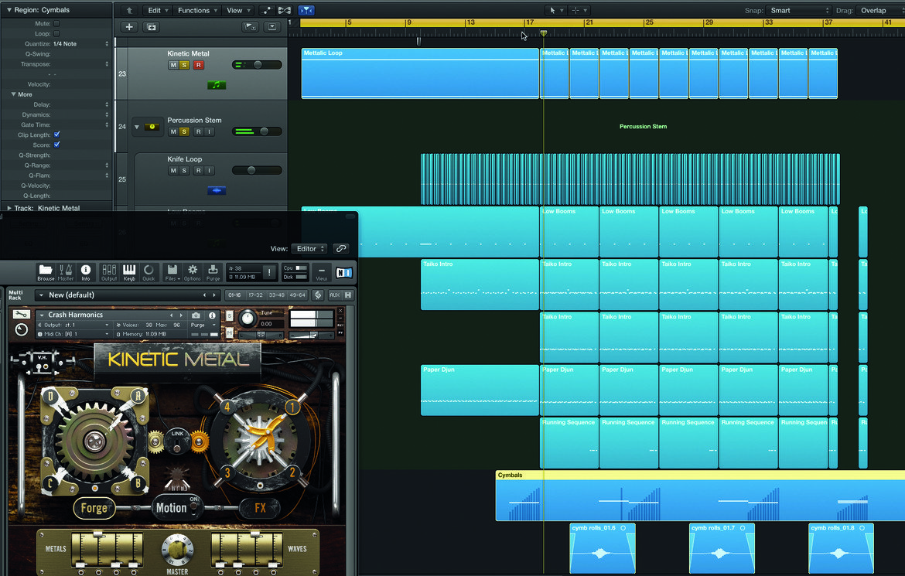Show the Kontakt on-screen keyboard
905x576 pixels.
129,272
